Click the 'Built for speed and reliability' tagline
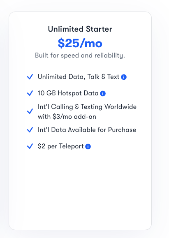The width and height of the screenshot is (169, 238). pos(80,55)
